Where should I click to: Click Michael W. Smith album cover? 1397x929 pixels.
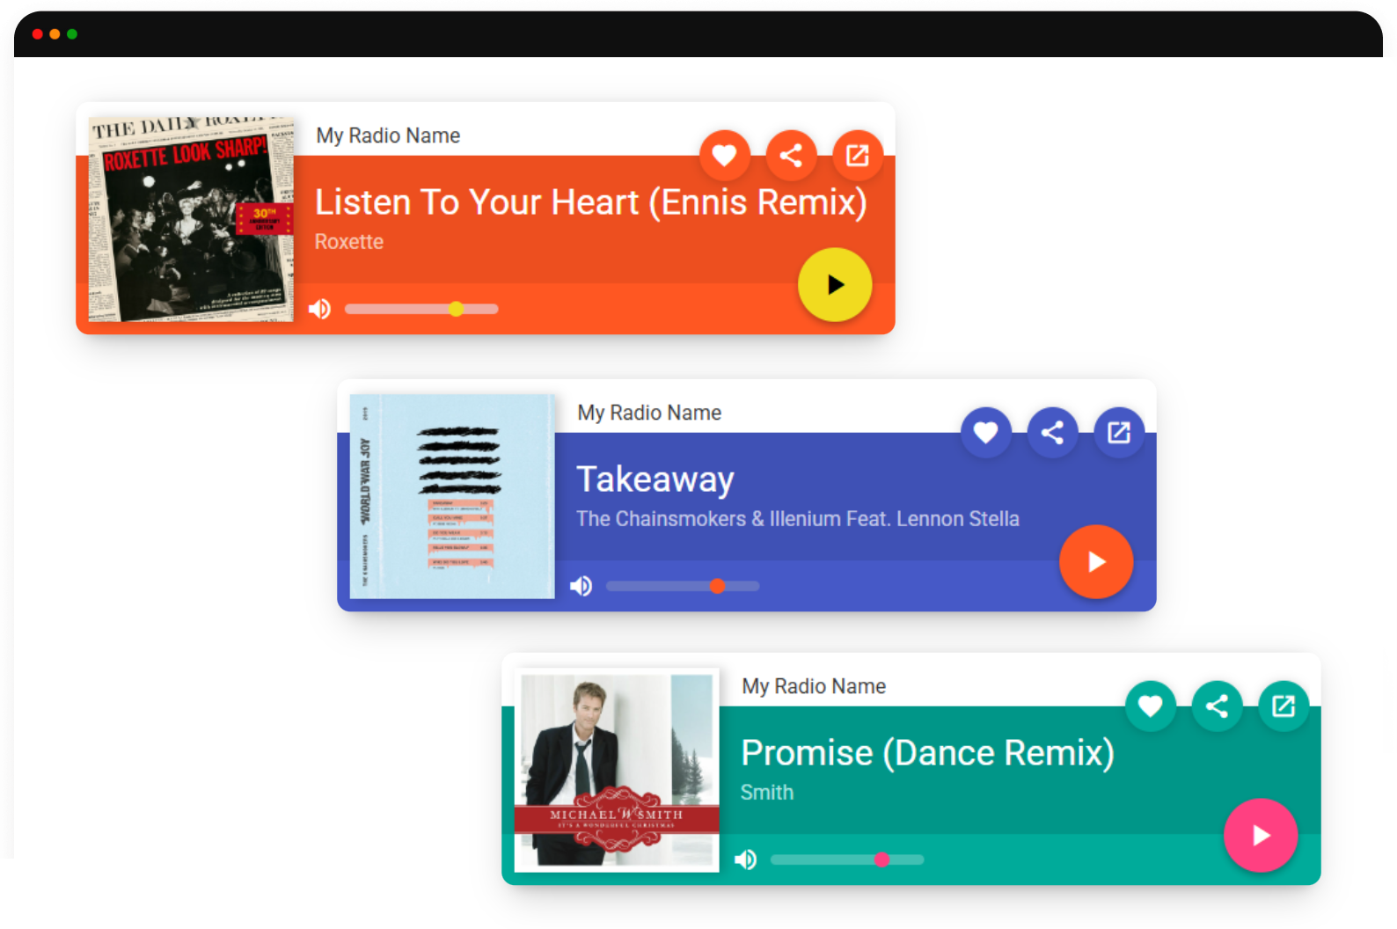(617, 770)
